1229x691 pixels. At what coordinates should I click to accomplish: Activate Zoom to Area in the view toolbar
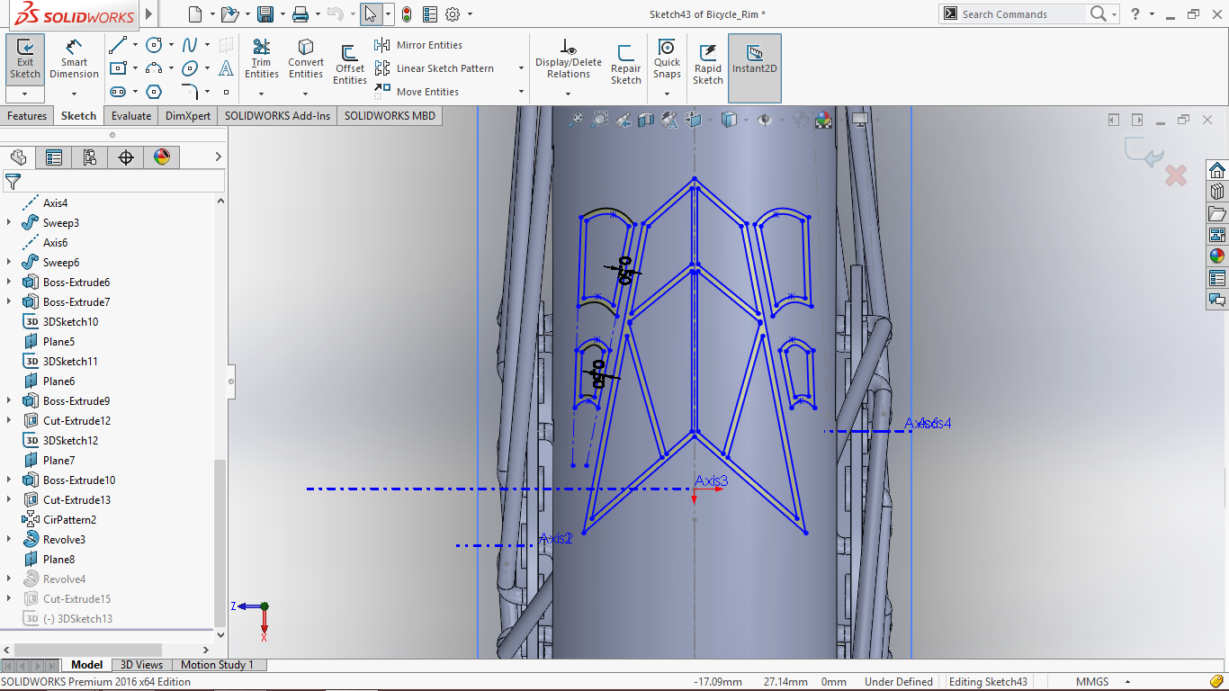pyautogui.click(x=598, y=118)
